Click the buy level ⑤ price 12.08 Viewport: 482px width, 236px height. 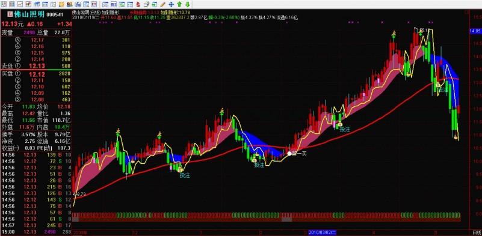37,100
